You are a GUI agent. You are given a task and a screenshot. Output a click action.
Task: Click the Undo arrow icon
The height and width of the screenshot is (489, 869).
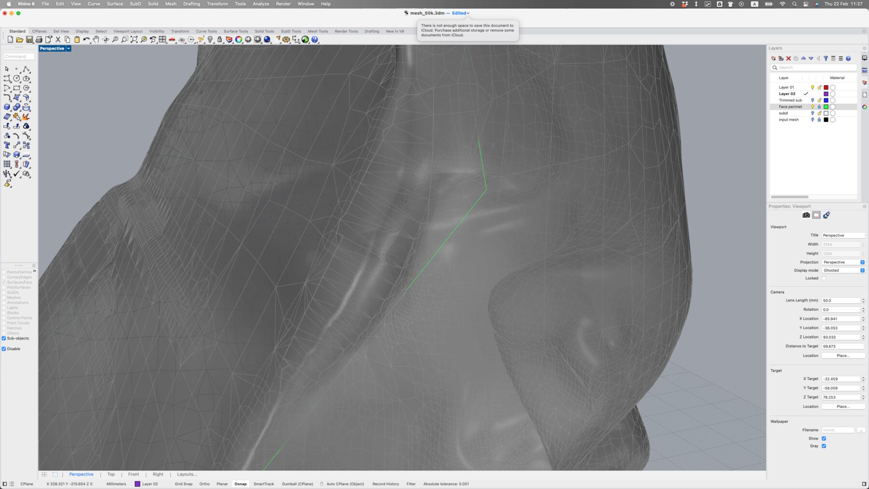point(86,40)
